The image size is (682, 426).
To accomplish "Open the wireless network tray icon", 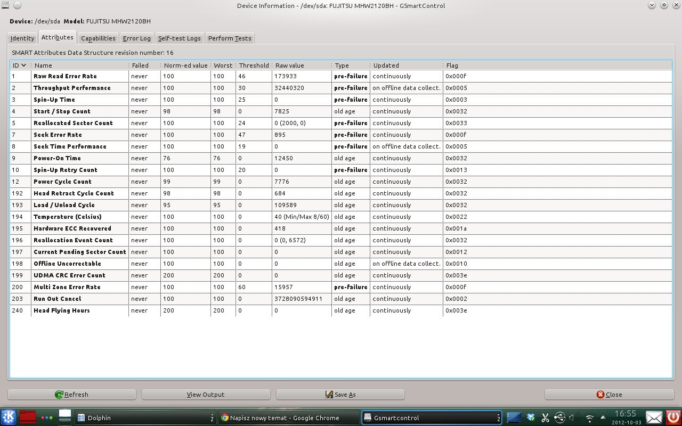I will tap(589, 418).
